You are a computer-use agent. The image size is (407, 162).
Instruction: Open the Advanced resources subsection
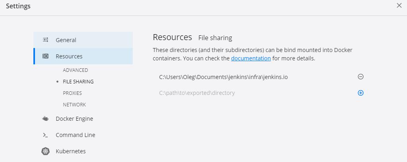point(75,70)
